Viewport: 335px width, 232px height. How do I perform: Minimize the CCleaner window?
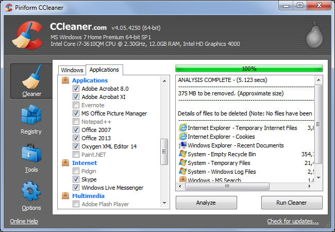coord(286,6)
